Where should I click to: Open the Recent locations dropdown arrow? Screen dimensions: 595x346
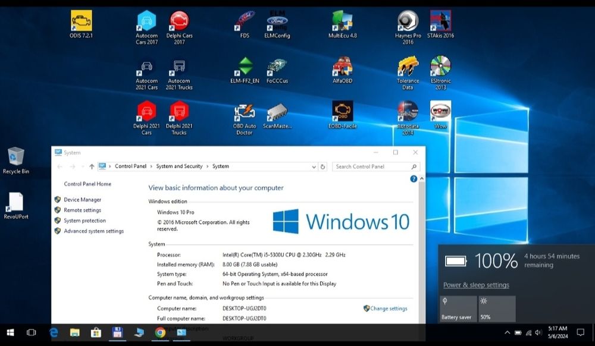coord(82,166)
